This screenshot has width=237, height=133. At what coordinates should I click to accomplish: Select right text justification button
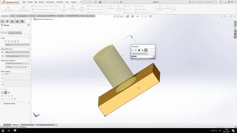[9, 93]
